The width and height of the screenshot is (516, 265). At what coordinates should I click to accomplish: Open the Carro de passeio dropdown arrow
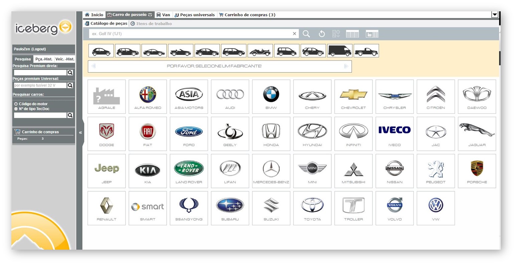150,15
